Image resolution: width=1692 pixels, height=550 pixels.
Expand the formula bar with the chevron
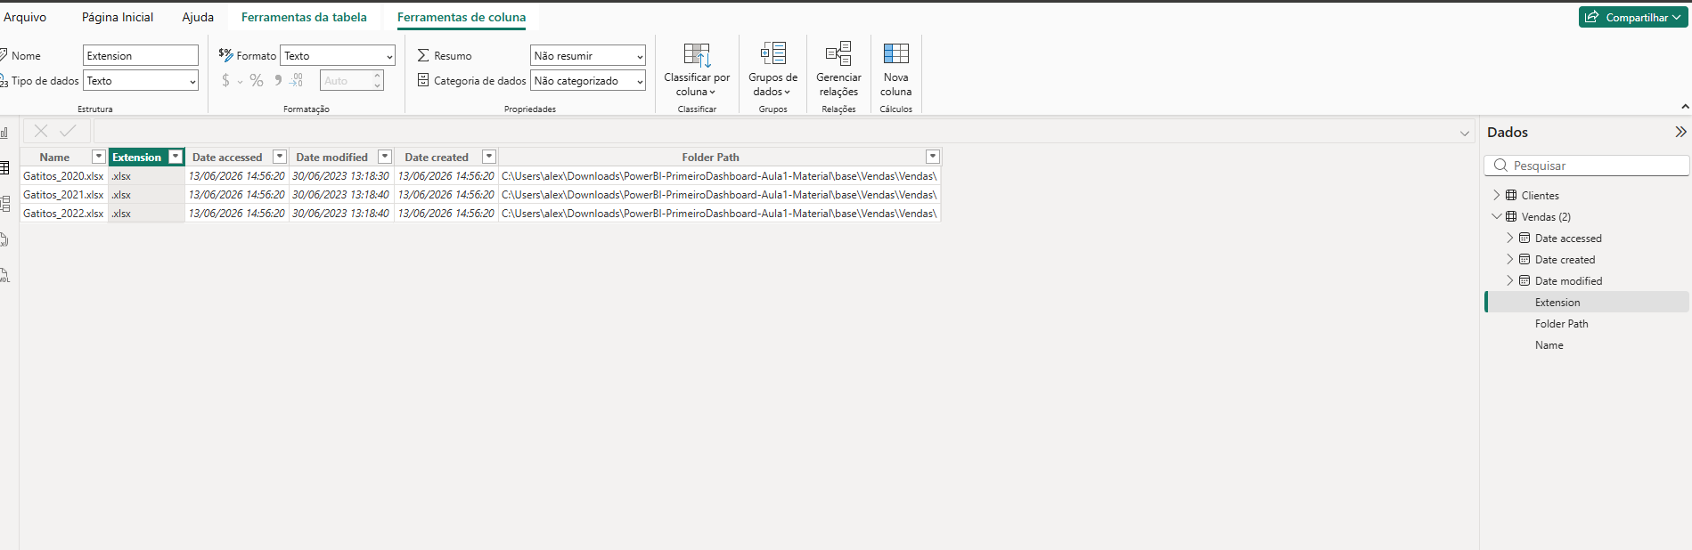point(1465,133)
